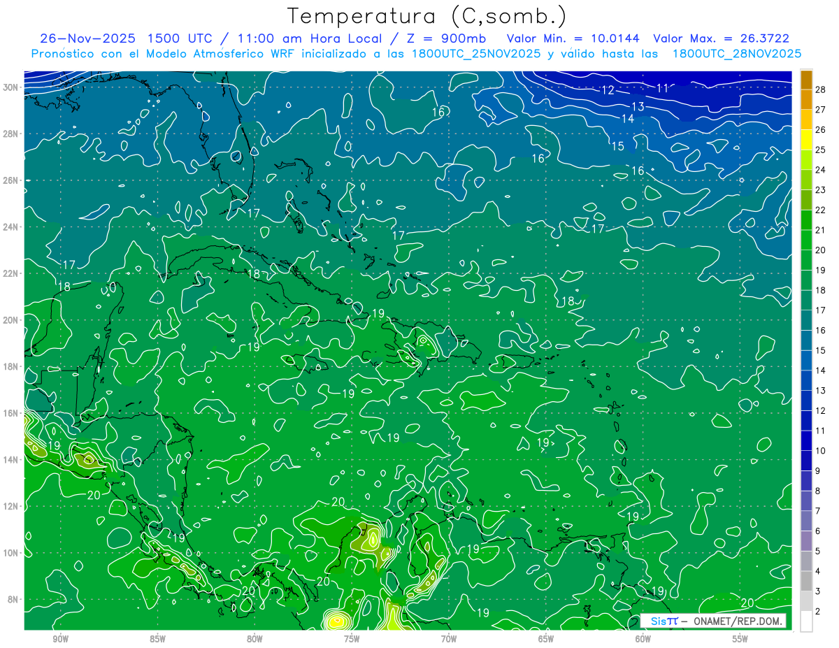Viewport: 839px width, 648px height.
Task: Click legend value "25" on the color scale
Action: [x=822, y=150]
